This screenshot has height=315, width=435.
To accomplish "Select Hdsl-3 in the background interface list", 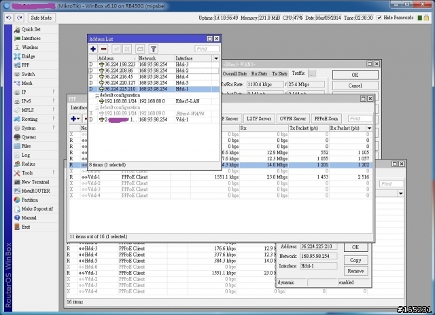I will (x=171, y=248).
